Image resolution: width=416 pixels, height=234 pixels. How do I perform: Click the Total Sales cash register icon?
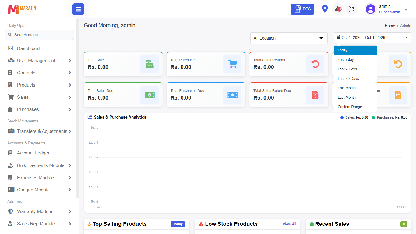[150, 64]
